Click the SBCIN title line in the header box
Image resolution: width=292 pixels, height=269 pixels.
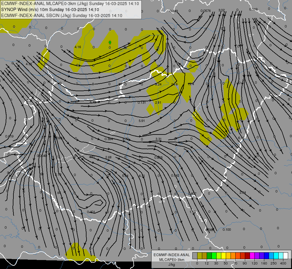tap(62, 16)
